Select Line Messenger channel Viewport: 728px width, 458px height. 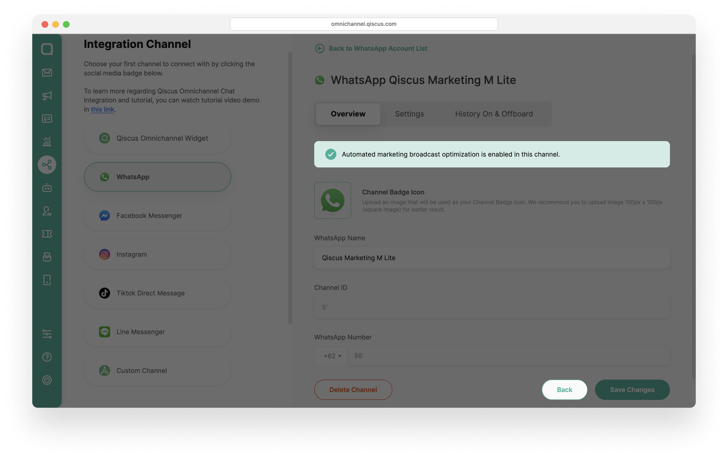(158, 332)
